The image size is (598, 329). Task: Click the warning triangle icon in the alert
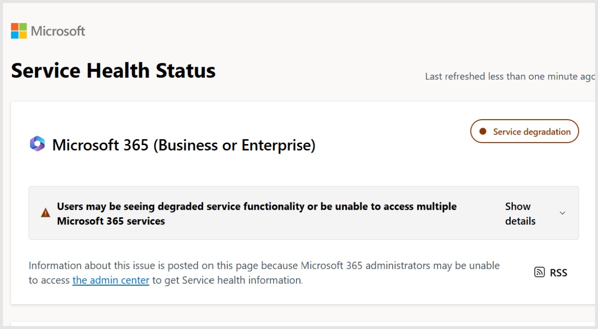45,213
